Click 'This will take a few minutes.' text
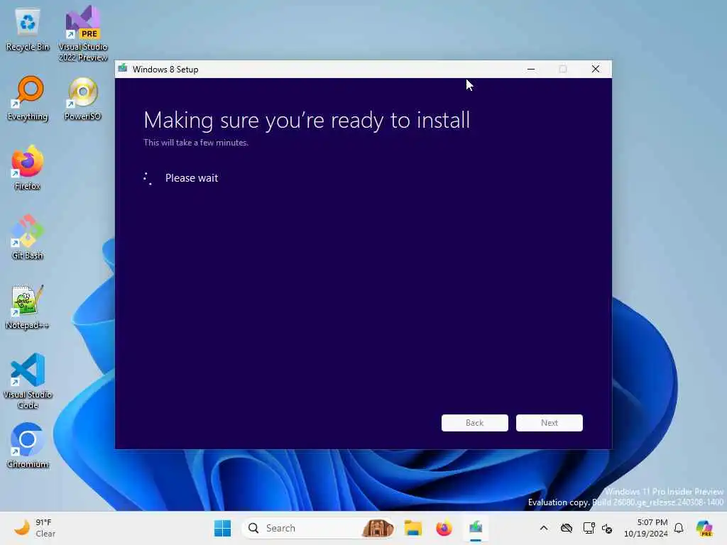727x545 pixels. point(196,143)
